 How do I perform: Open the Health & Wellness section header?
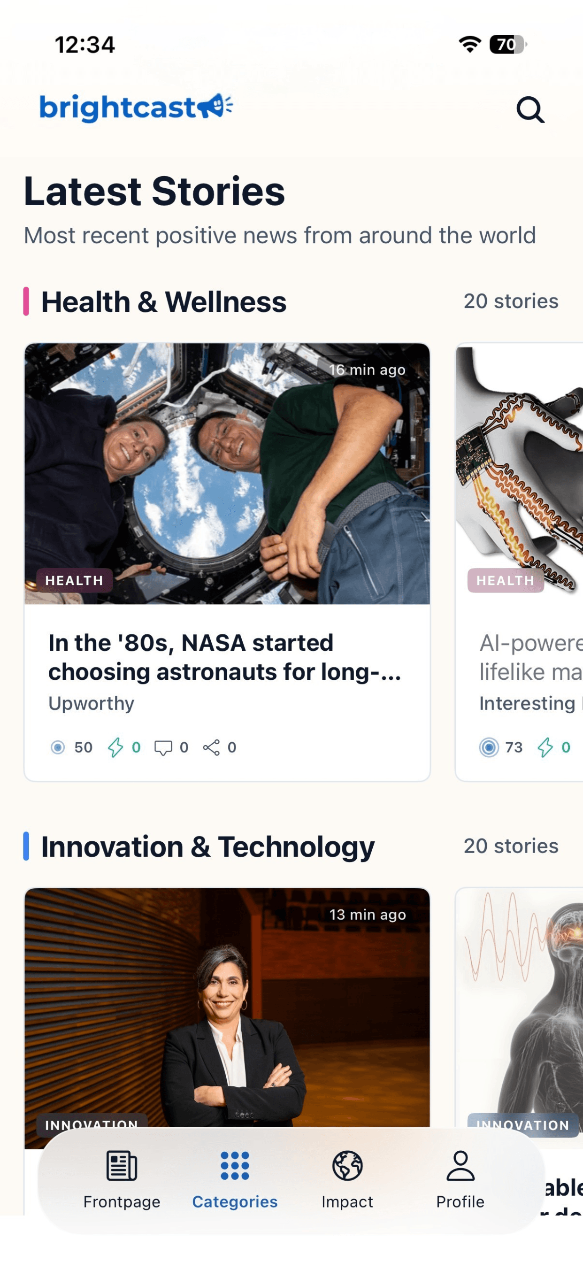[x=164, y=302]
